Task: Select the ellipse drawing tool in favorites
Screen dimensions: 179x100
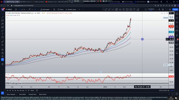Action: pos(131,9)
